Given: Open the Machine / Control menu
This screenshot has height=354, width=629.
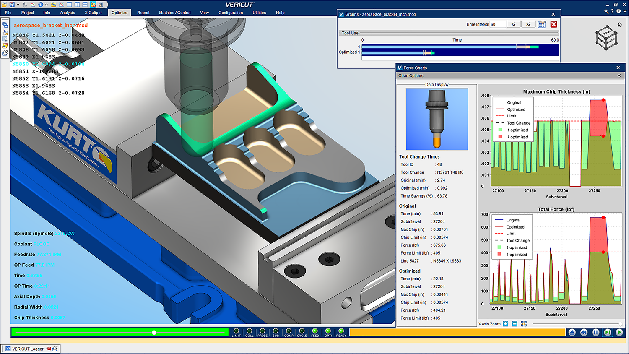Looking at the screenshot, I should [x=174, y=13].
